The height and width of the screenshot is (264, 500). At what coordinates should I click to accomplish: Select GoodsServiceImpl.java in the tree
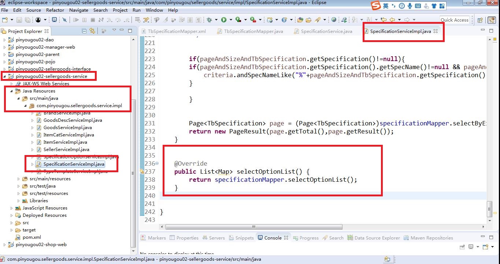pos(67,128)
